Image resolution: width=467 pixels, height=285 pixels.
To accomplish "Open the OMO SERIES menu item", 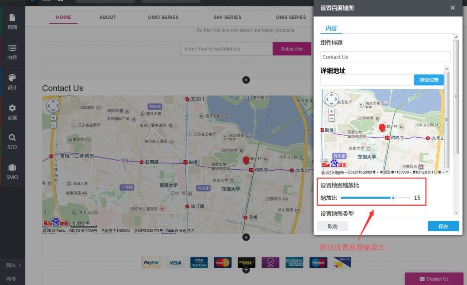I will point(163,17).
